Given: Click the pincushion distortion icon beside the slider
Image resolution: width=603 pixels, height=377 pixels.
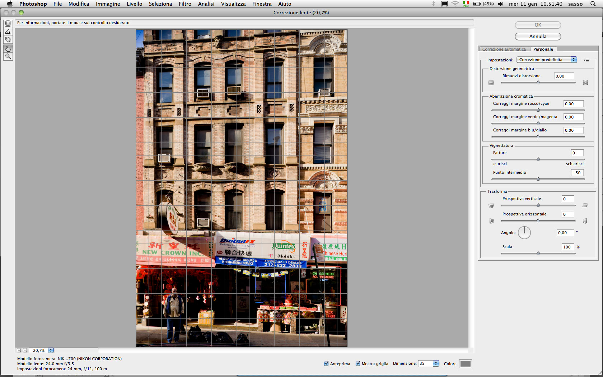Looking at the screenshot, I should coord(585,83).
